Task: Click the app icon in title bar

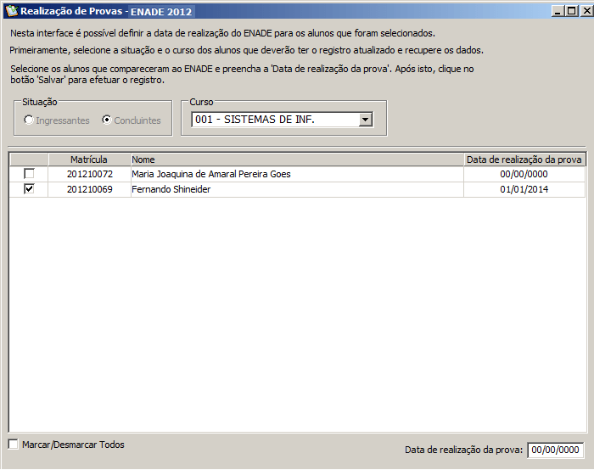Action: pyautogui.click(x=11, y=10)
